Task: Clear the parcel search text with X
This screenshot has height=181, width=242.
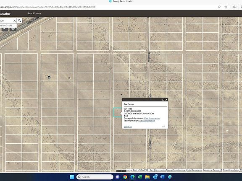Action: tap(15, 21)
